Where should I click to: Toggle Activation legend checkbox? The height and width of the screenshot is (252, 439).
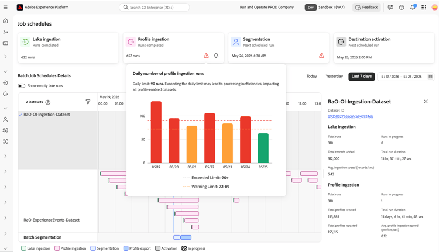157,248
